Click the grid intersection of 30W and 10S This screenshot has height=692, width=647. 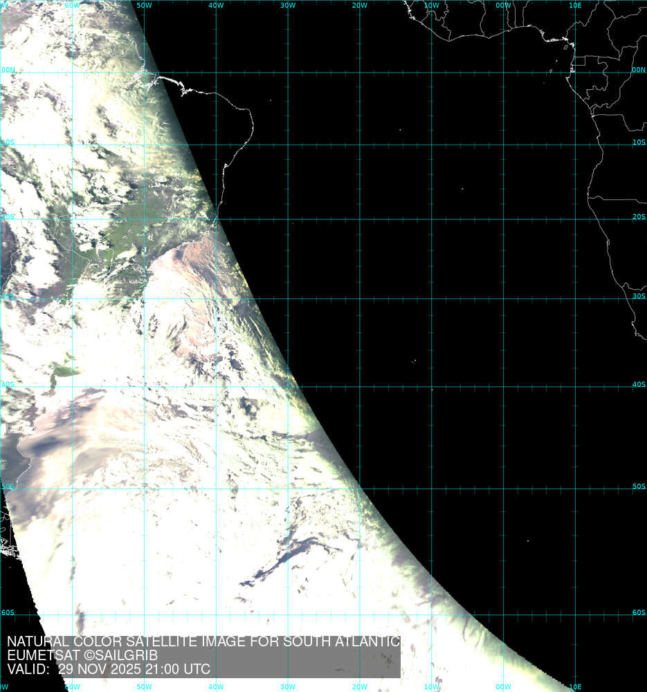pyautogui.click(x=288, y=145)
